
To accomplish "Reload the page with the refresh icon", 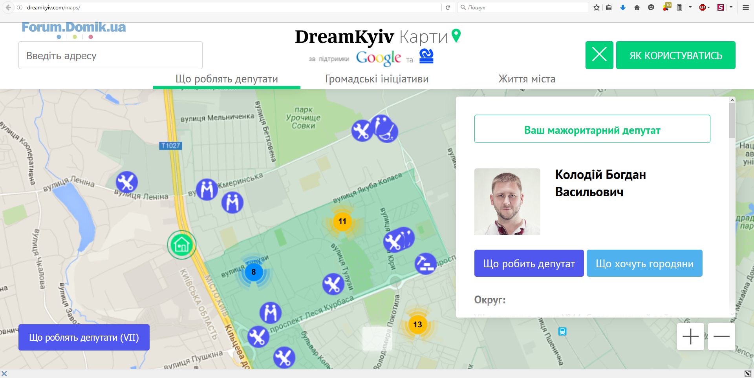I will pos(448,7).
